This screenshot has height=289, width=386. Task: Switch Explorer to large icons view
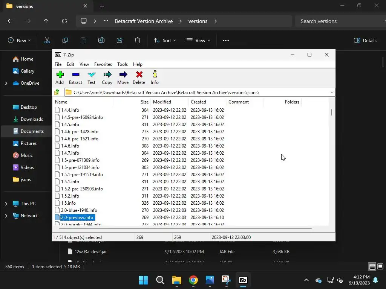[380, 266]
